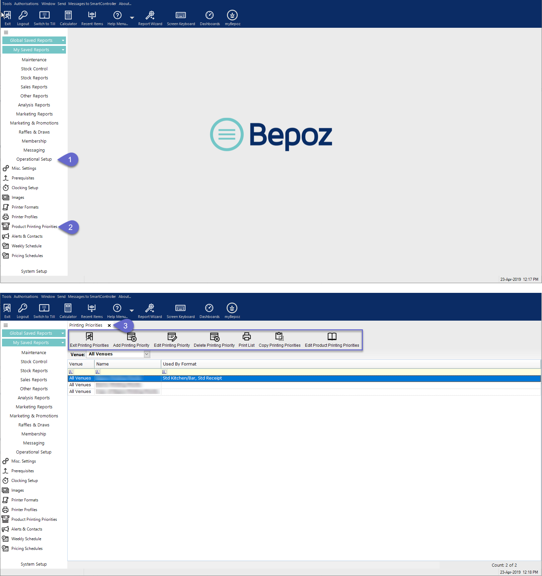Open Printer Profiles in top sidebar
Viewport: 542px width, 576px height.
coord(25,217)
